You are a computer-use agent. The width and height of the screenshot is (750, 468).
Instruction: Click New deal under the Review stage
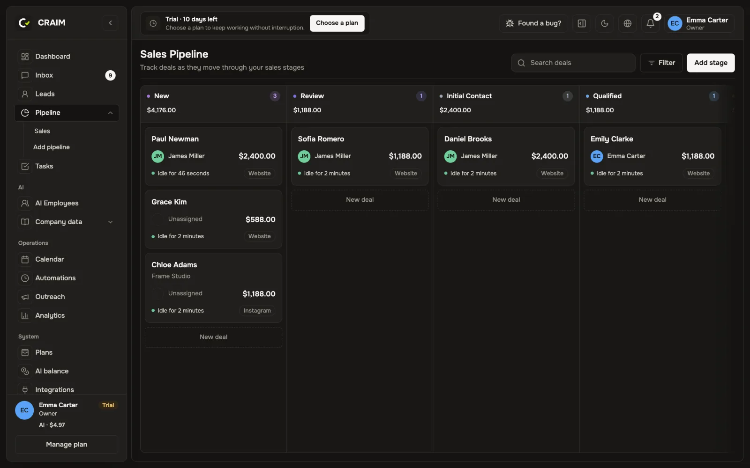pyautogui.click(x=360, y=200)
